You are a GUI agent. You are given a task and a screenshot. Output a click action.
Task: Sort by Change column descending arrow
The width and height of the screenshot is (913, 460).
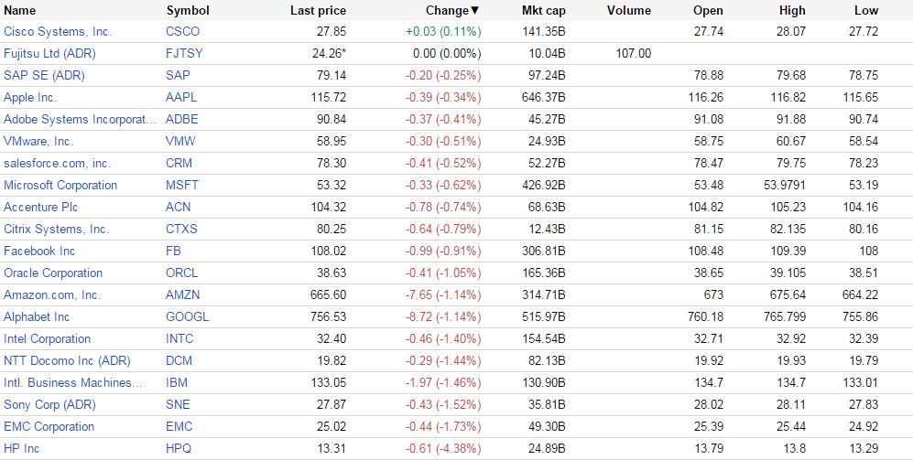474,11
